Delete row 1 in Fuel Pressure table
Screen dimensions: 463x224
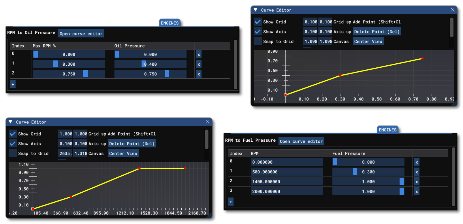(x=417, y=172)
